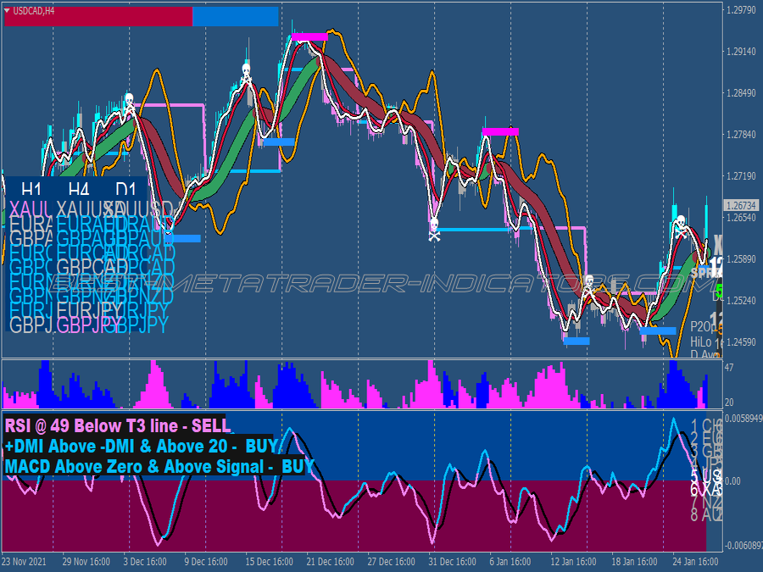This screenshot has height=572, width=763.
Task: Click the H4 timeframe column header
Action: [79, 189]
